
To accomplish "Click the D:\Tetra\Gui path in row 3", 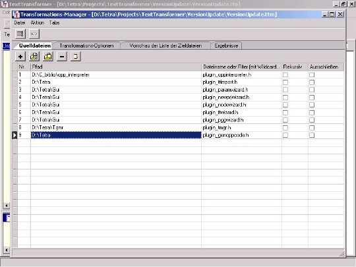I will coord(116,90).
